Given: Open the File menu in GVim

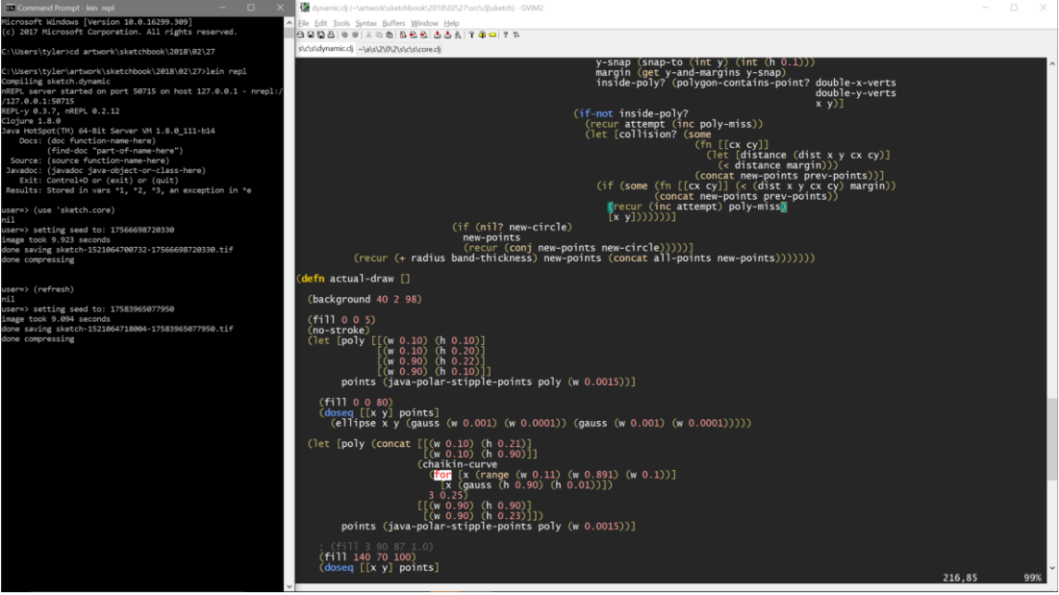Looking at the screenshot, I should pyautogui.click(x=304, y=23).
